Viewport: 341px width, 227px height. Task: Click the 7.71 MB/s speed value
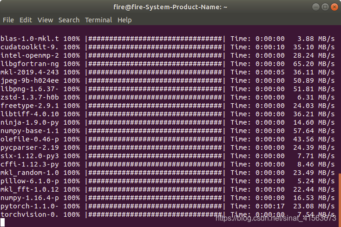click(x=316, y=156)
